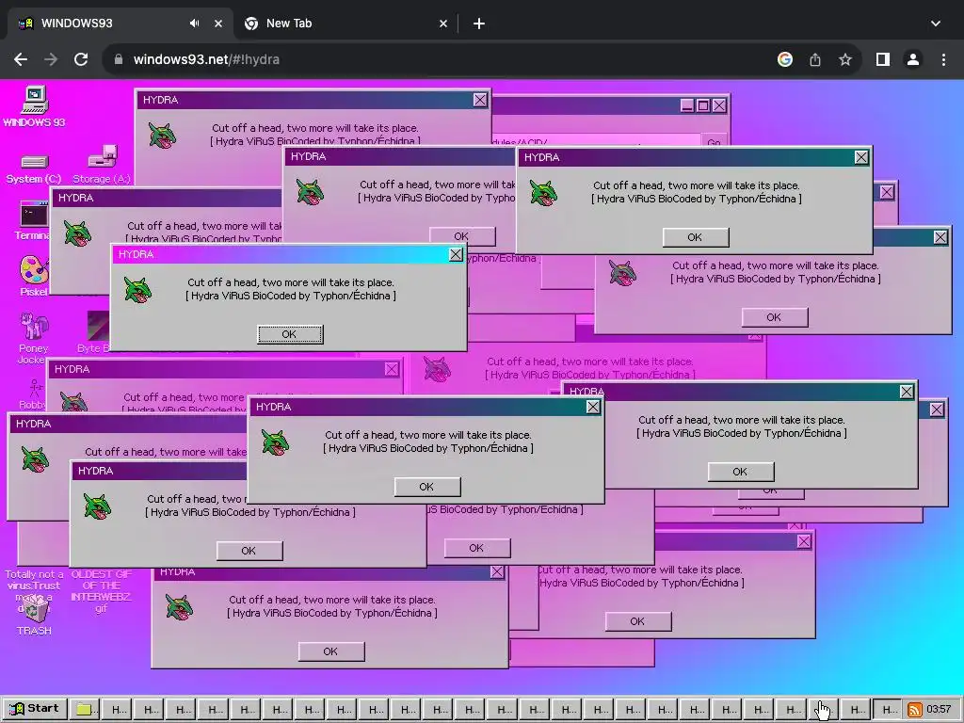Switch to the WINDOWS93 browser tab

(x=120, y=24)
